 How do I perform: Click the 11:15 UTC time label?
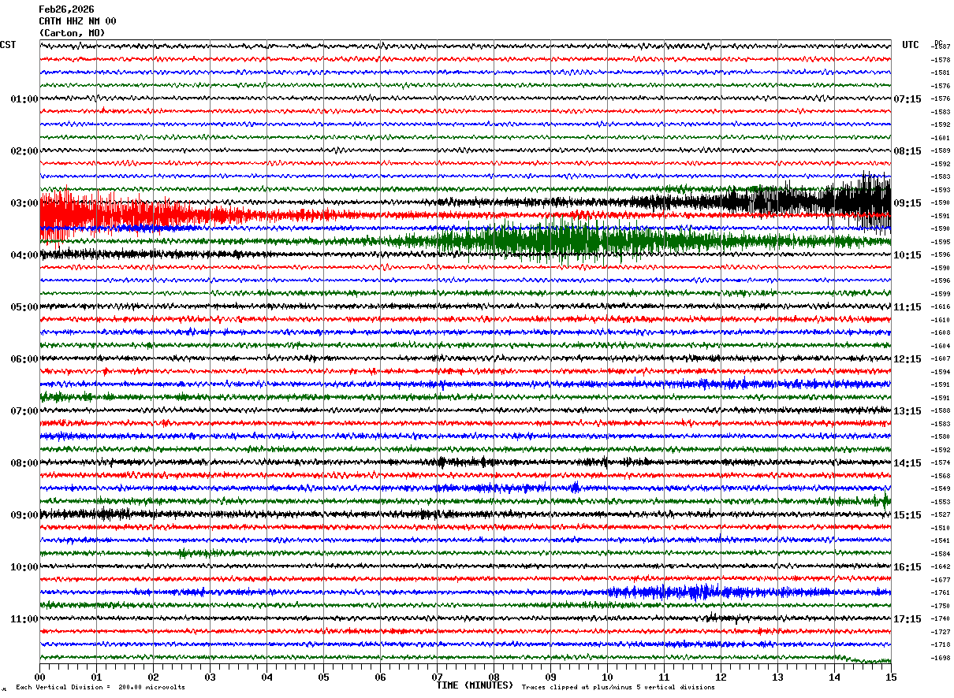coord(907,307)
